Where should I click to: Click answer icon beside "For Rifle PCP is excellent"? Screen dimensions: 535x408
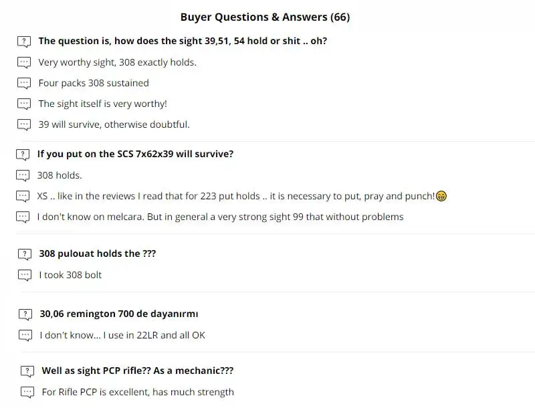click(27, 392)
